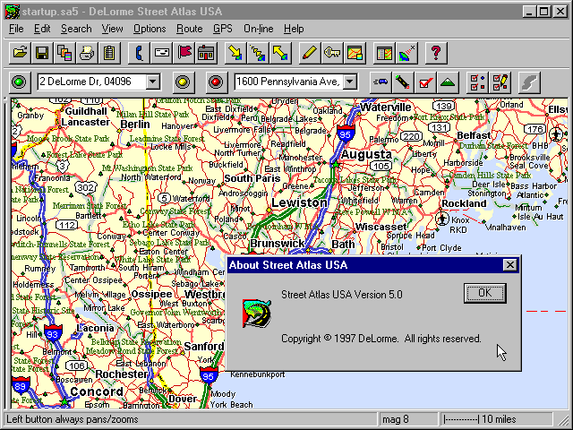Click the GPS satellite dish icon

[x=406, y=54]
